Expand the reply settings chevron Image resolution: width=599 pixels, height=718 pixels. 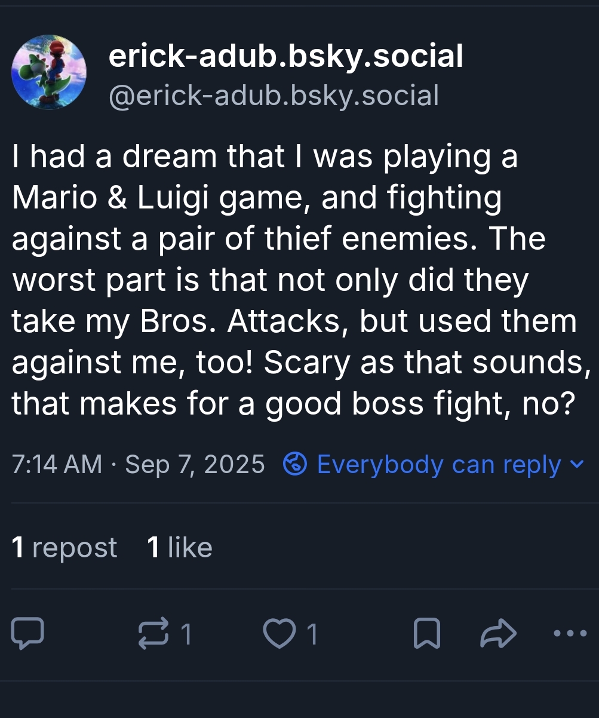click(577, 463)
